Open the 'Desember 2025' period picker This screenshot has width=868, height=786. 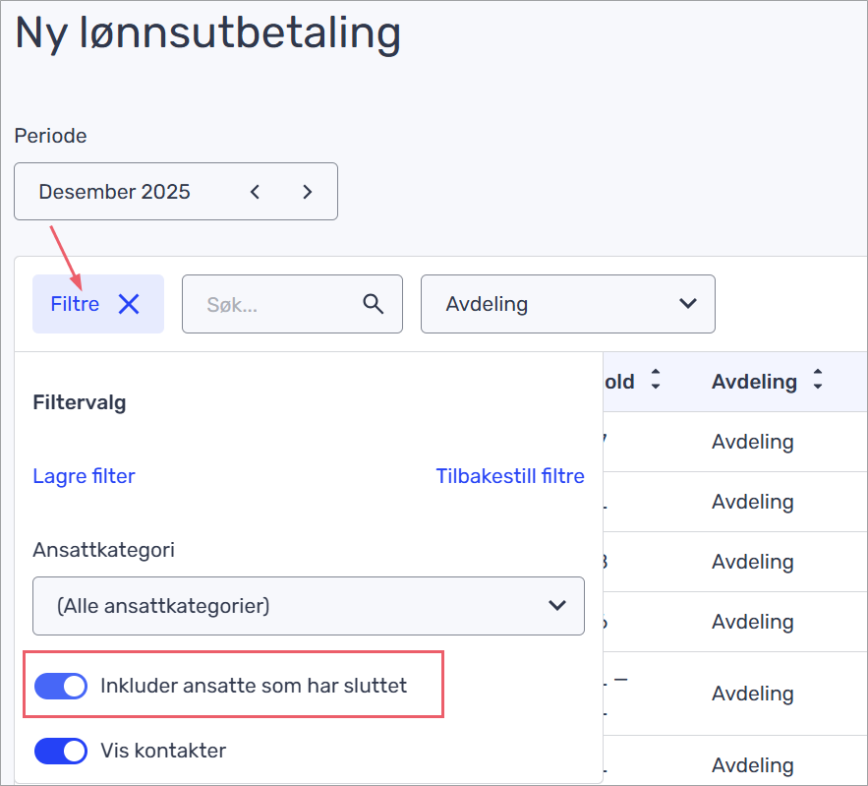(115, 192)
